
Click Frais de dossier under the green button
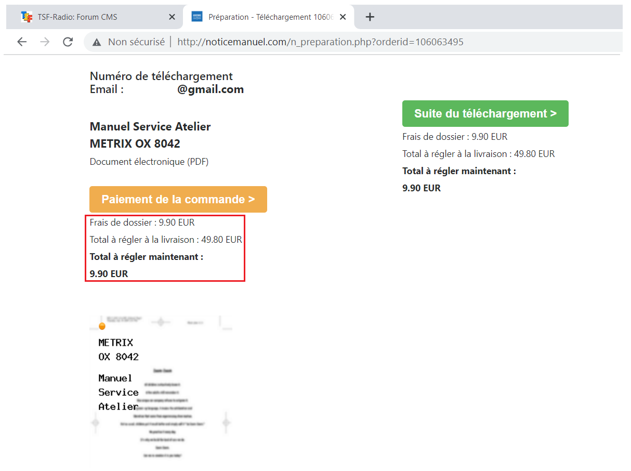click(455, 137)
